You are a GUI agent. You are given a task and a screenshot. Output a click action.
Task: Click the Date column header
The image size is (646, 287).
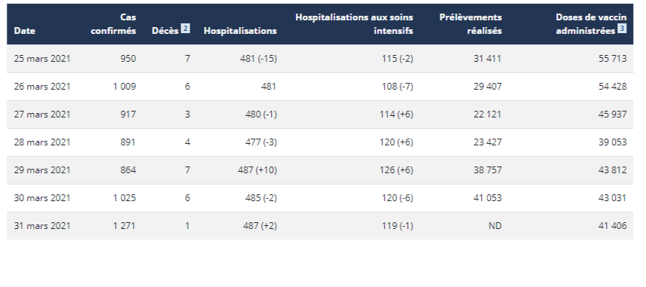pos(25,31)
